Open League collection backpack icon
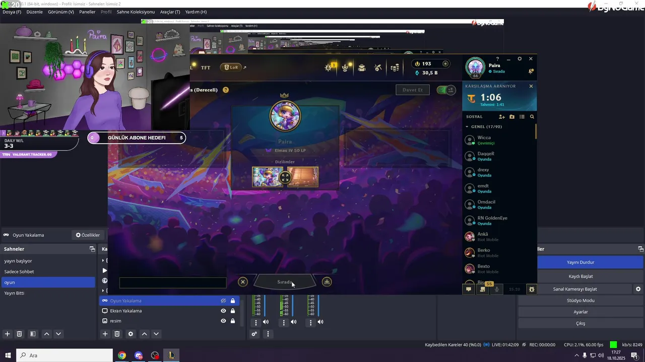Image resolution: width=645 pixels, height=362 pixels. (362, 68)
